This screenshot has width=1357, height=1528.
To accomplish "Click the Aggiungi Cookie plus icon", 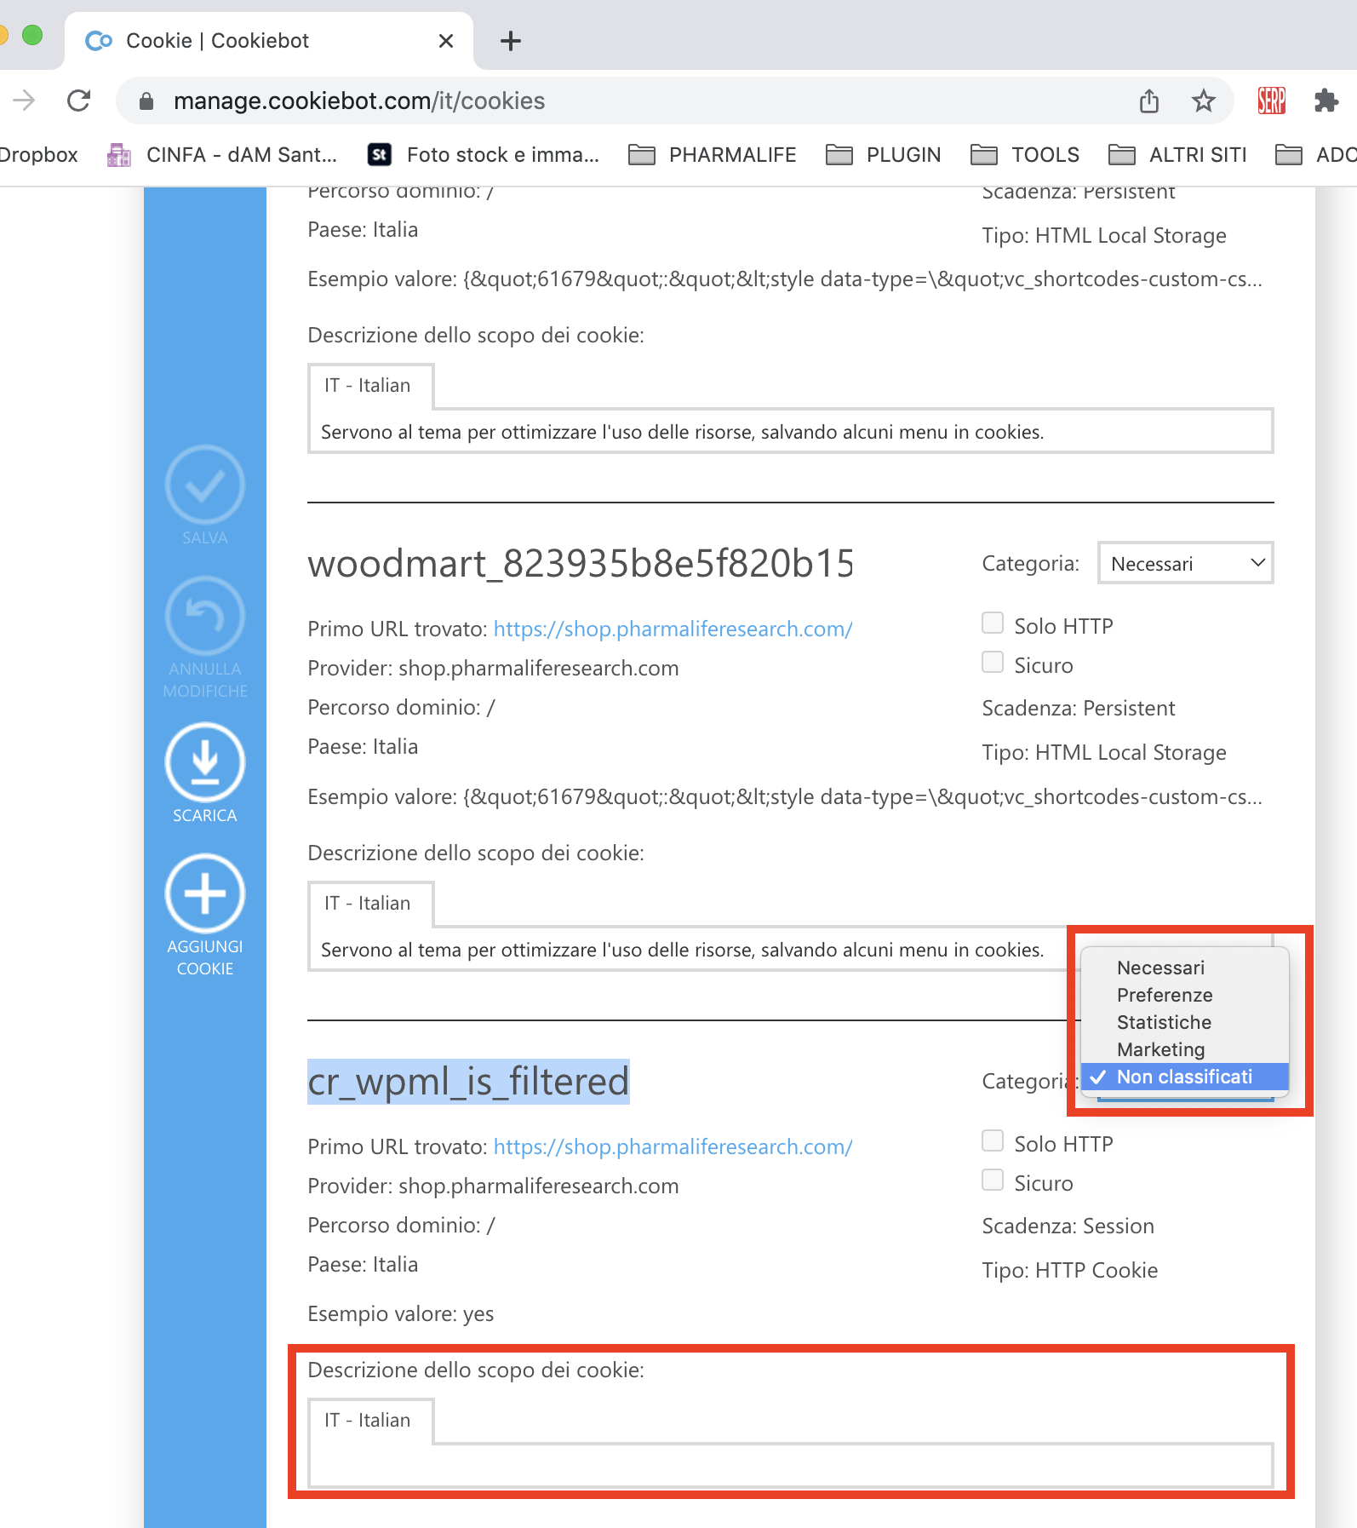I will pyautogui.click(x=205, y=893).
